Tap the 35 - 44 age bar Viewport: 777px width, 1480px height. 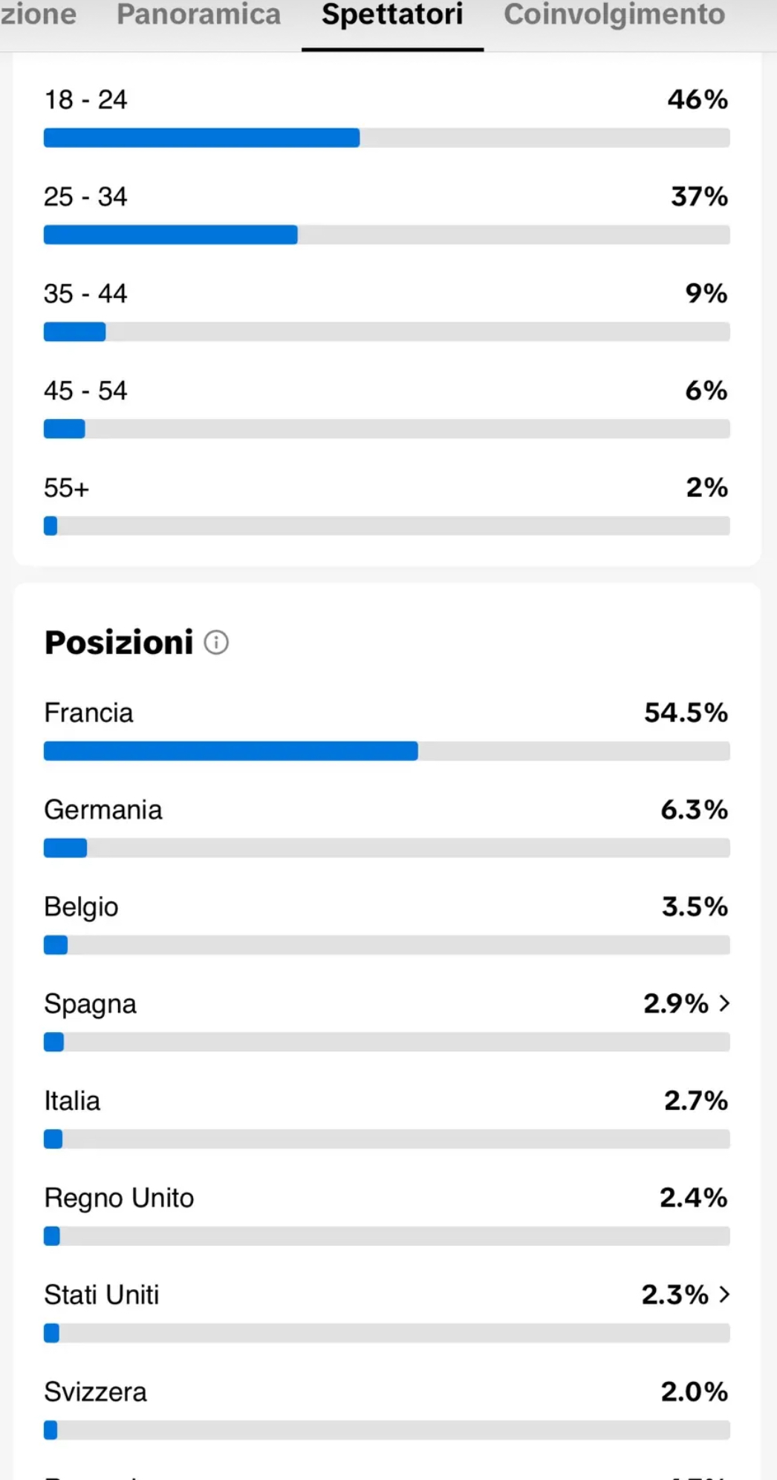[387, 331]
